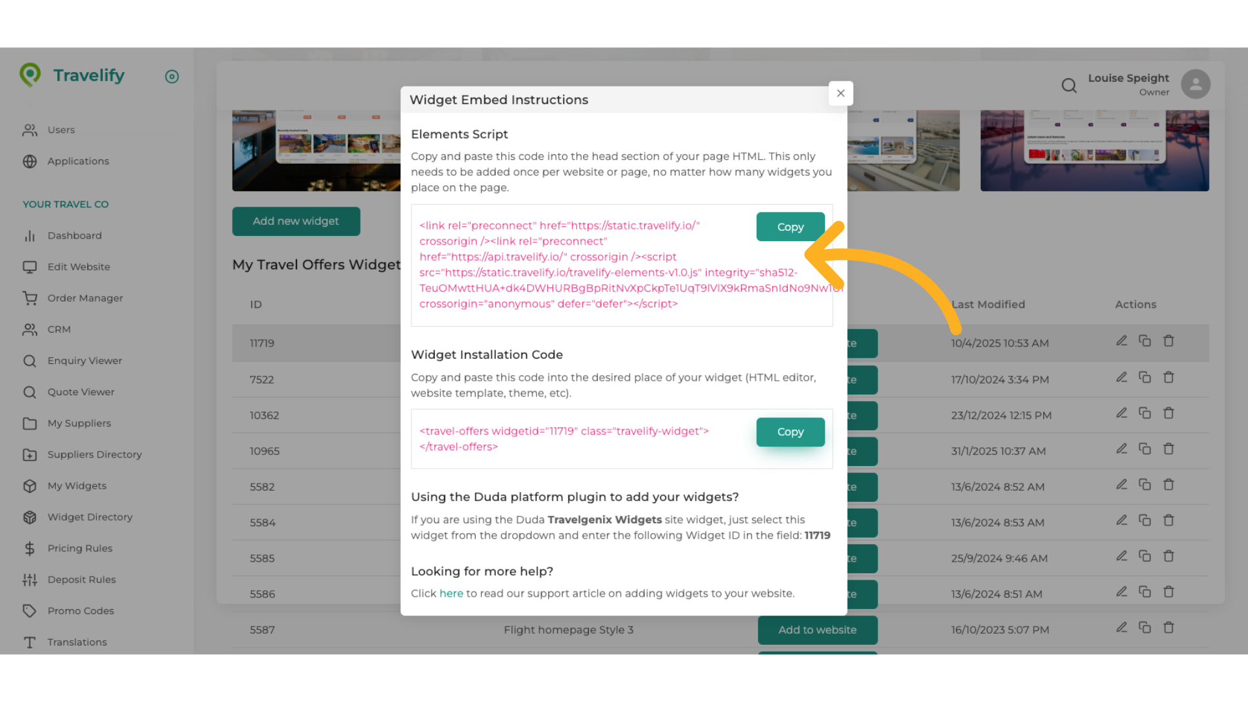The height and width of the screenshot is (702, 1248).
Task: Add Flight homepage Style 3 to website
Action: [817, 630]
